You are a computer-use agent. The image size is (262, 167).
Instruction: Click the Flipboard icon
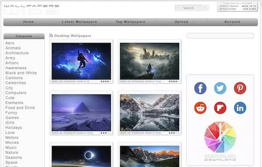pos(220,108)
